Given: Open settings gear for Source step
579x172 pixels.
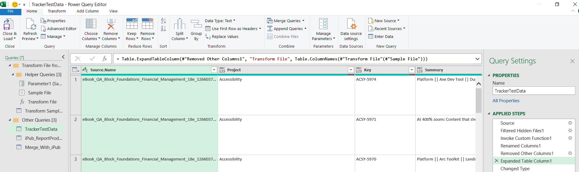Looking at the screenshot, I should pyautogui.click(x=570, y=123).
